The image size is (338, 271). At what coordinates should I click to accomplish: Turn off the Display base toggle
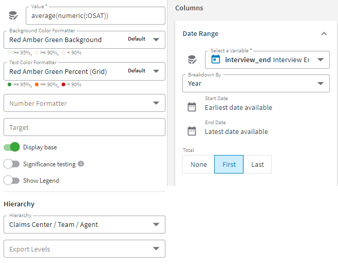point(12,147)
